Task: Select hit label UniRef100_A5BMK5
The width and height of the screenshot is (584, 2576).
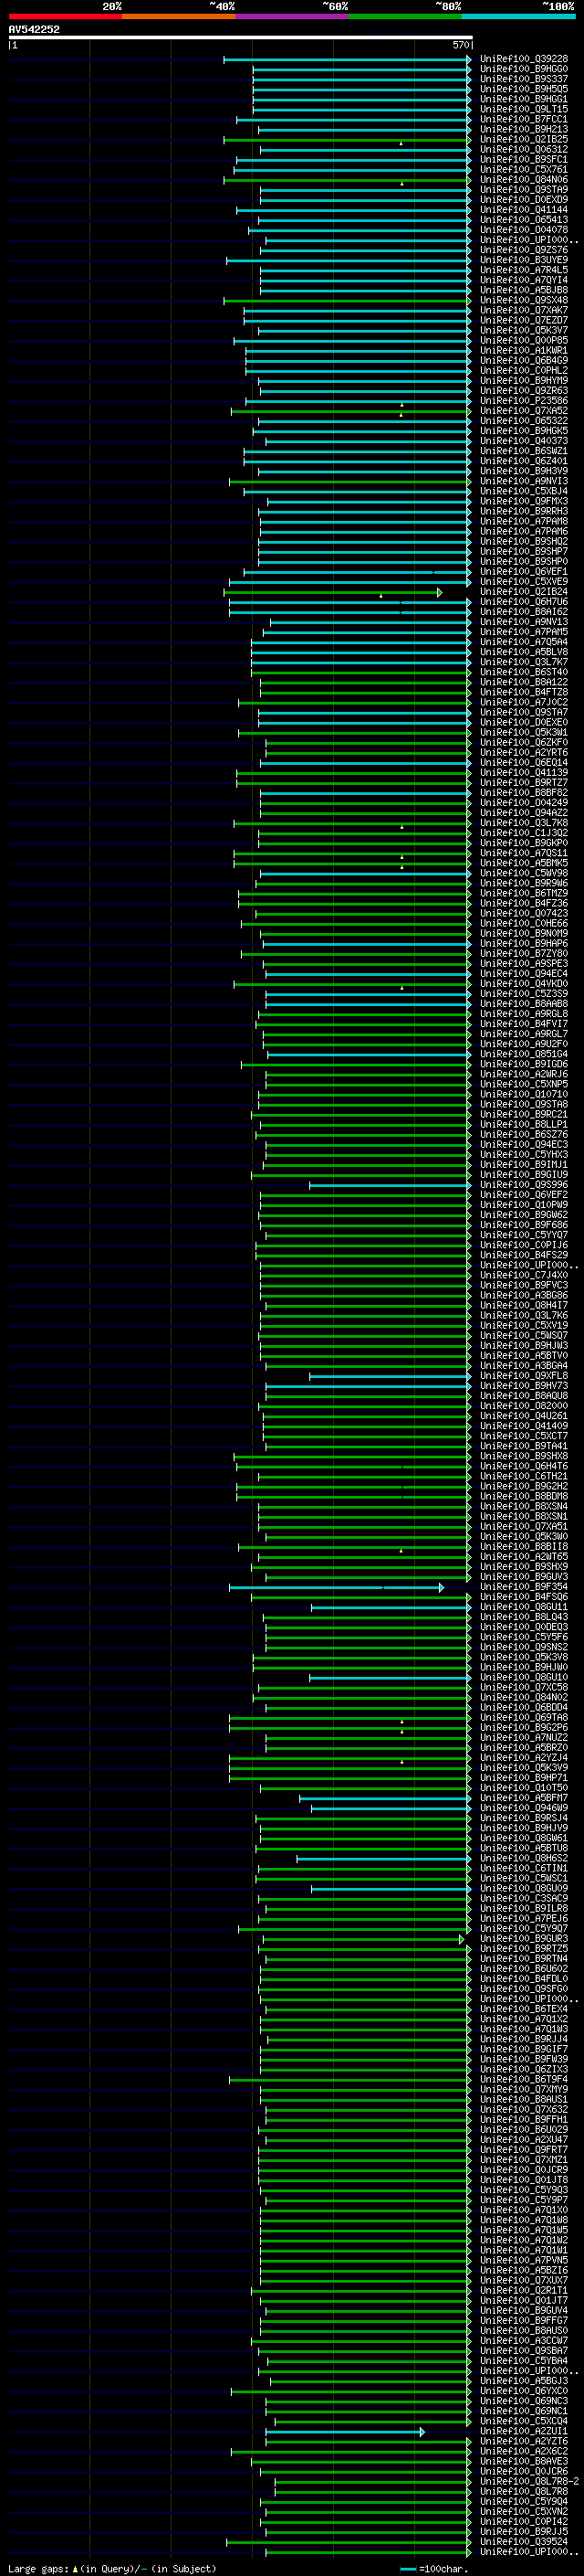Action: point(524,863)
